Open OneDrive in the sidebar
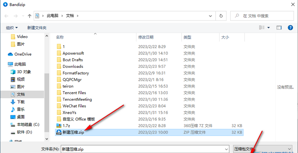Image resolution: width=298 pixels, height=153 pixels. (x=23, y=54)
